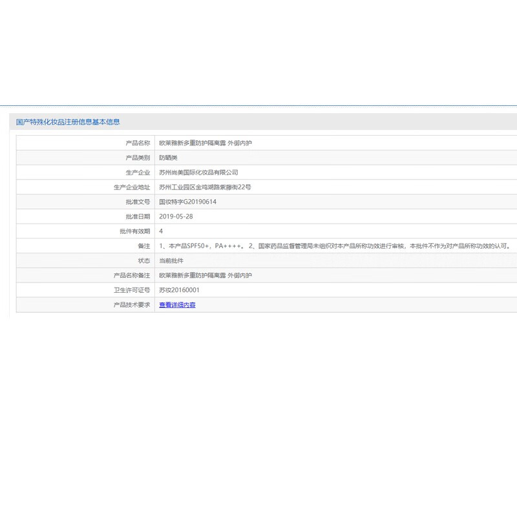Click address 苏州工业园区金鸡湖路紫藤街22号
The height and width of the screenshot is (517, 517).
click(x=205, y=187)
